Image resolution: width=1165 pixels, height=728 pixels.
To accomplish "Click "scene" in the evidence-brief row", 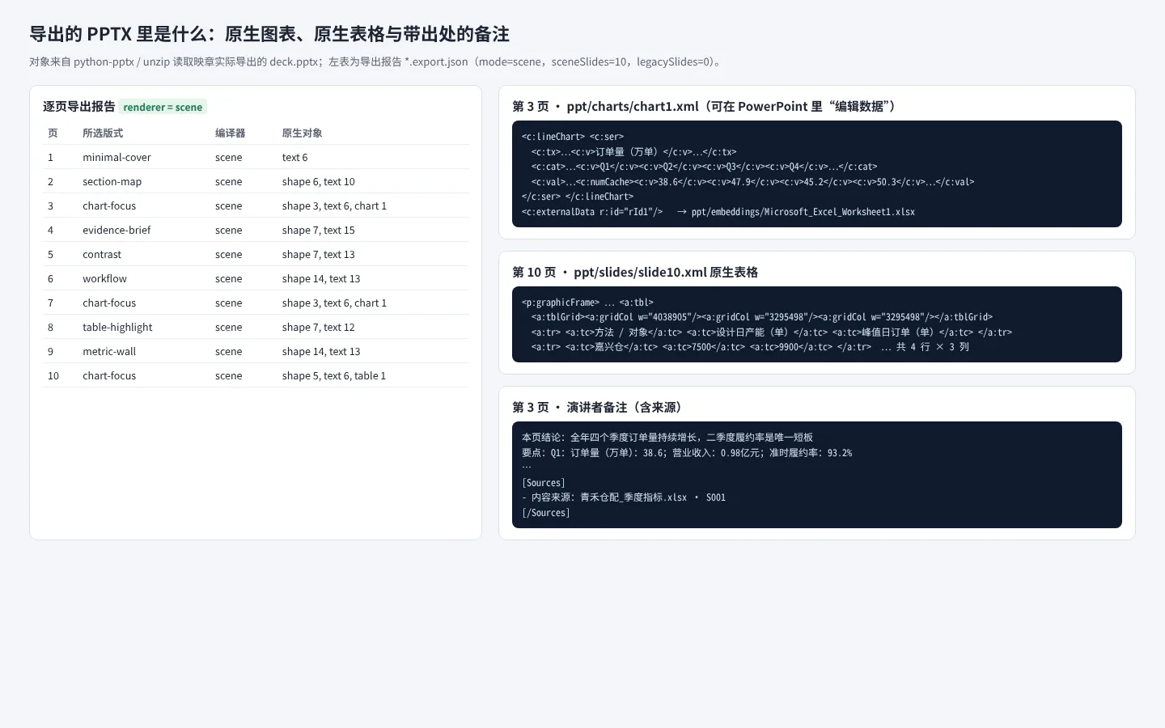I will tap(229, 230).
